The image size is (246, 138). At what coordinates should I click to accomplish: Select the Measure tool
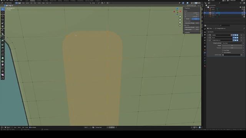tap(3, 34)
